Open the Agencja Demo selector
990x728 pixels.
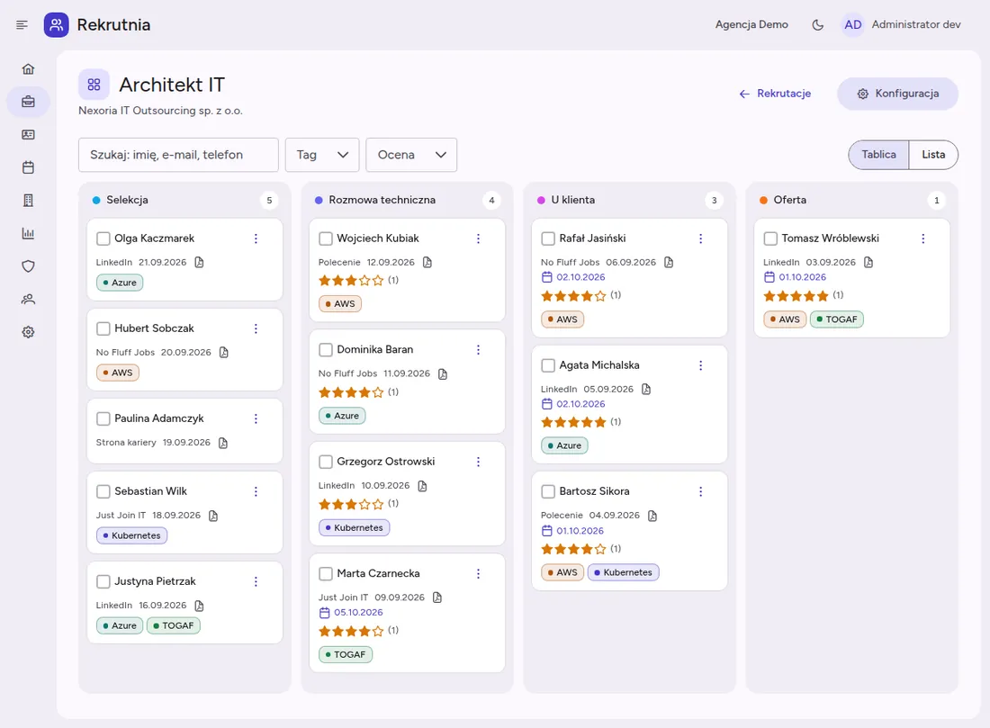point(751,24)
